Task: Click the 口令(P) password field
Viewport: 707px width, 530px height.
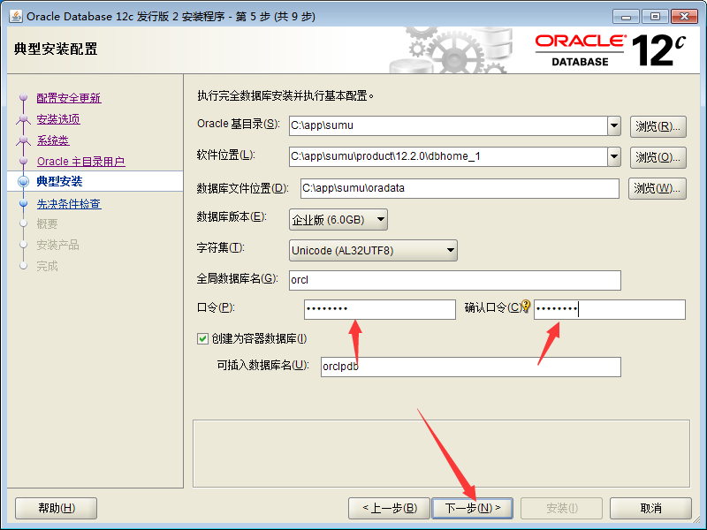Action: [380, 310]
